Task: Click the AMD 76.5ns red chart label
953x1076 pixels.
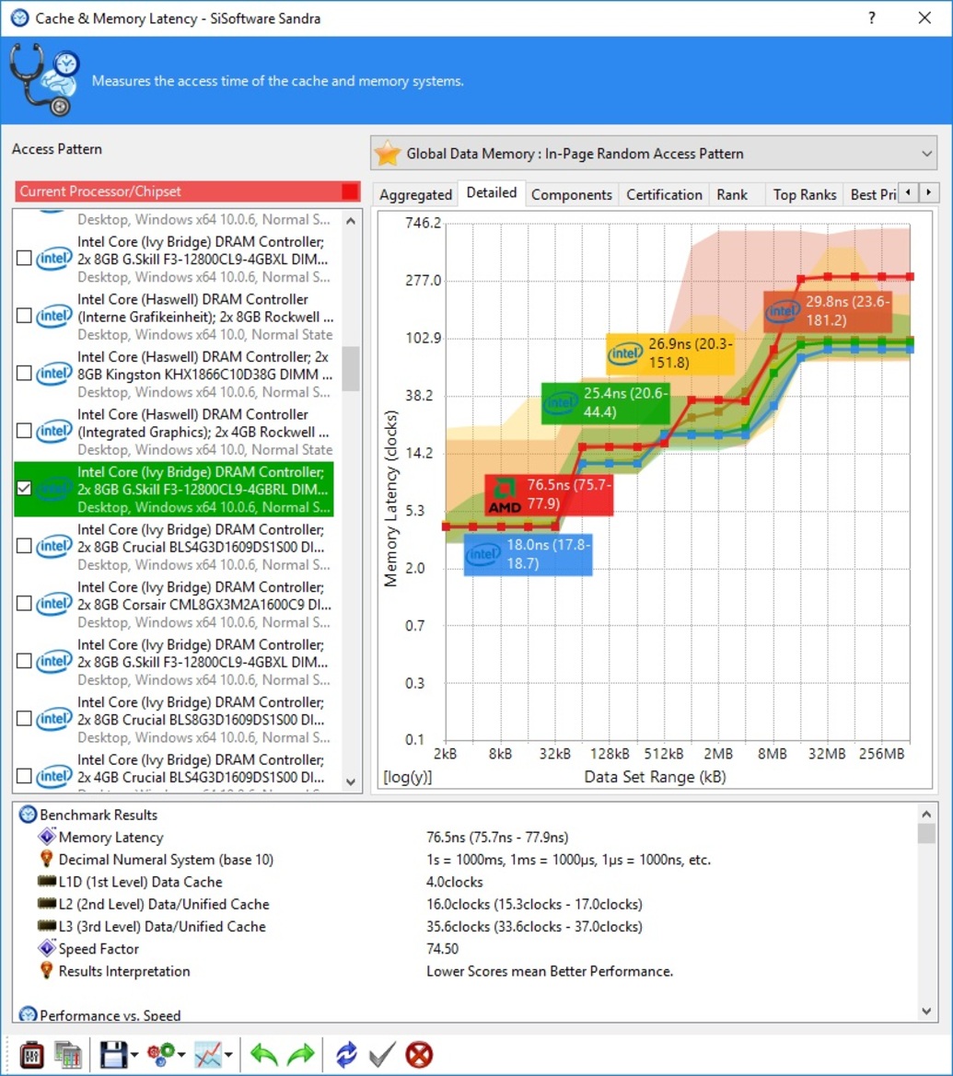Action: 550,494
